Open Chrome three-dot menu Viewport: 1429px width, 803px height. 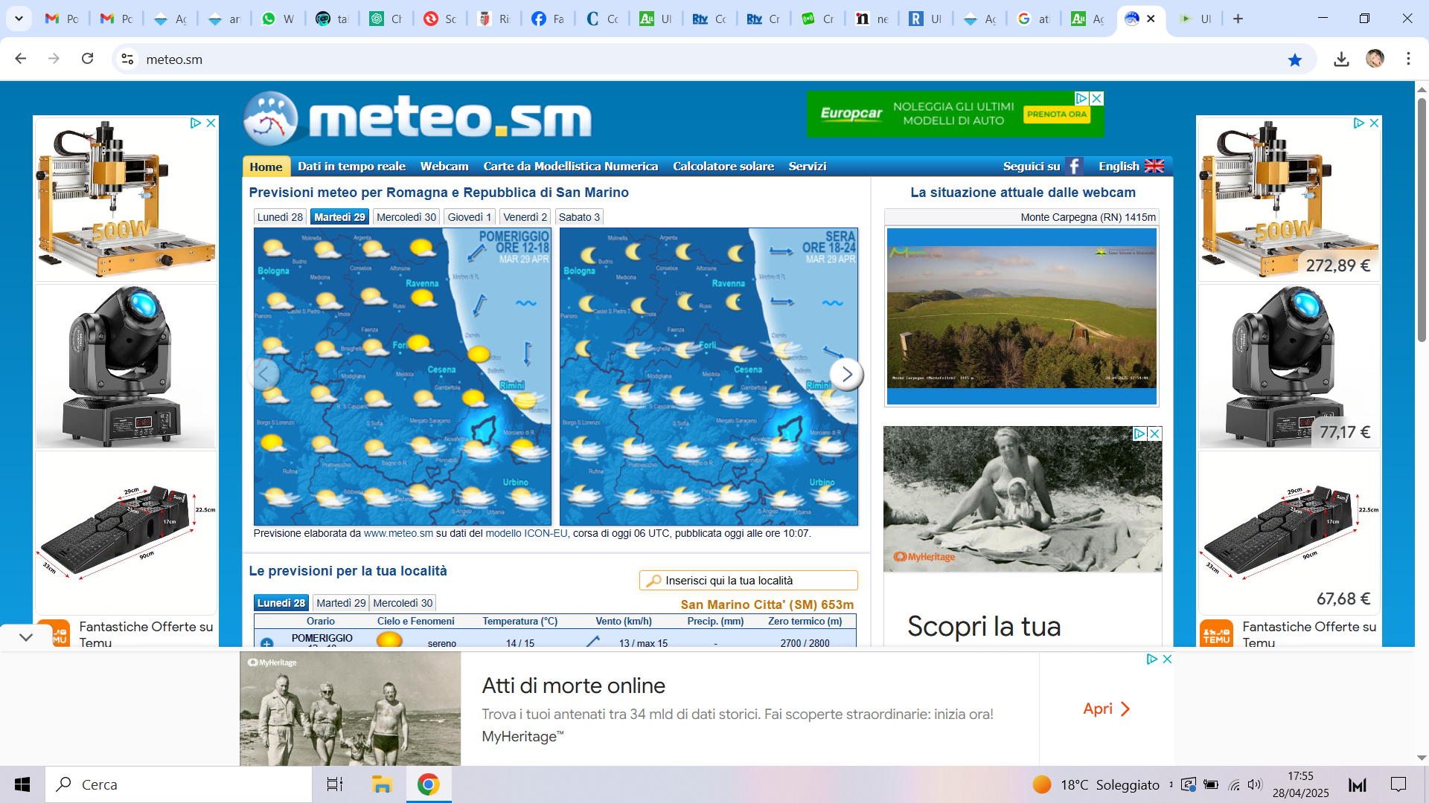point(1408,59)
